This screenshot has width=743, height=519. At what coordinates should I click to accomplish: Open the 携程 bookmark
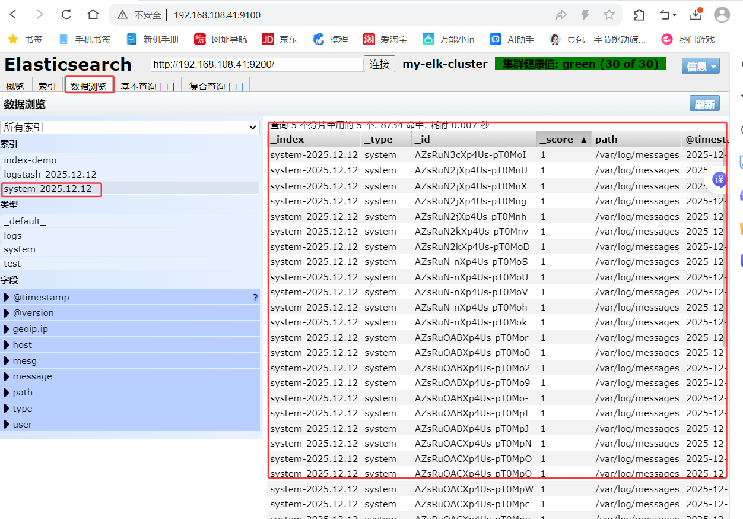[x=331, y=40]
